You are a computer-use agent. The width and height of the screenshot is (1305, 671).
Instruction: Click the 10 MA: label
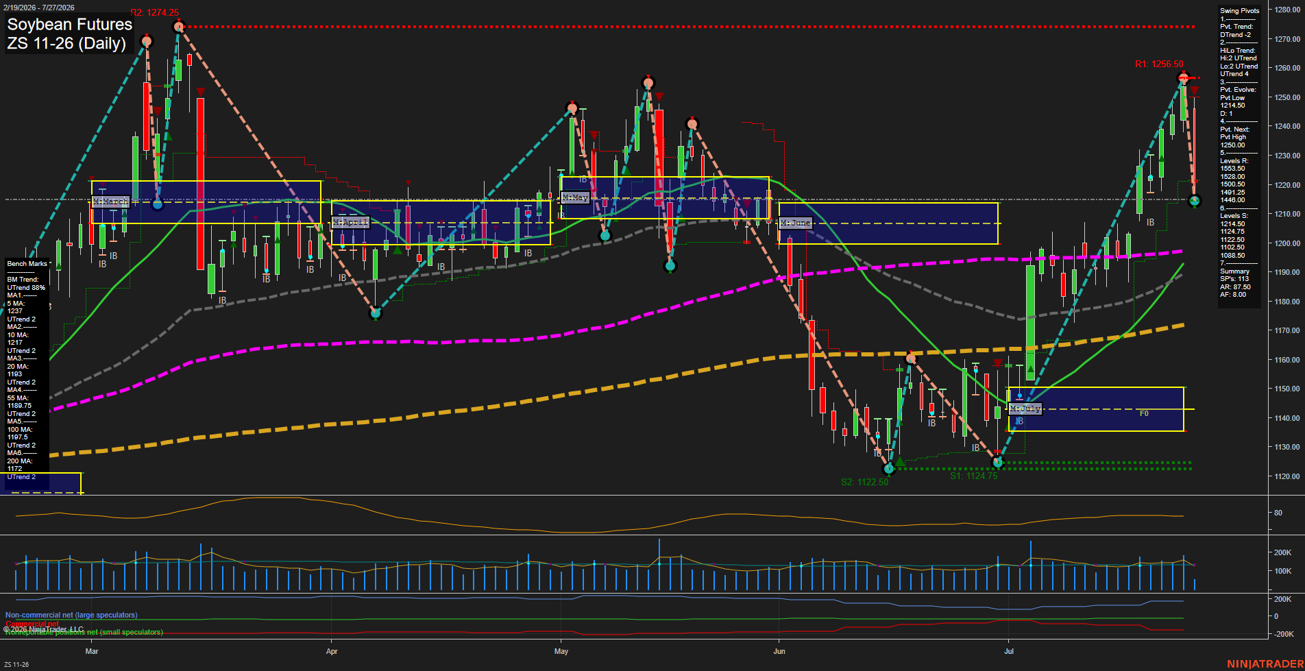[18, 335]
